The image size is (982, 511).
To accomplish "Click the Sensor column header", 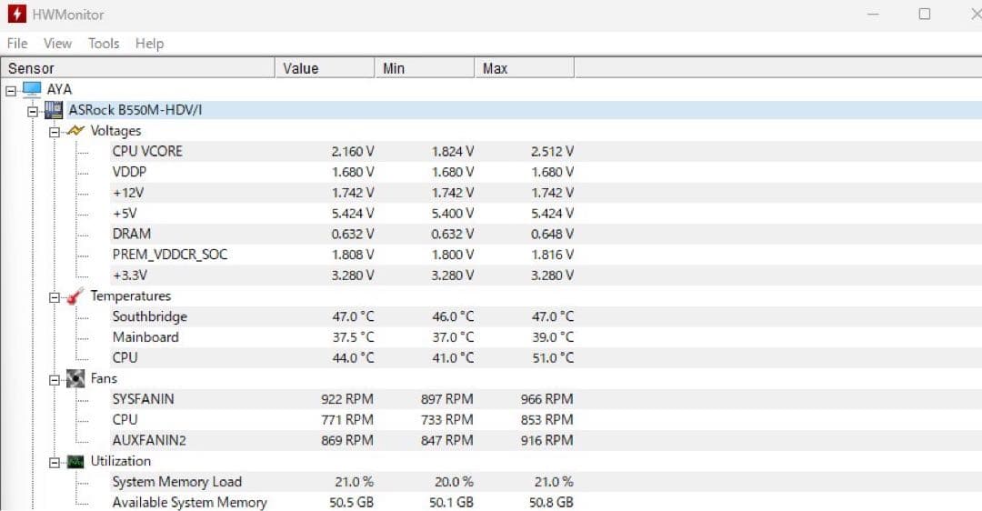I will 138,68.
